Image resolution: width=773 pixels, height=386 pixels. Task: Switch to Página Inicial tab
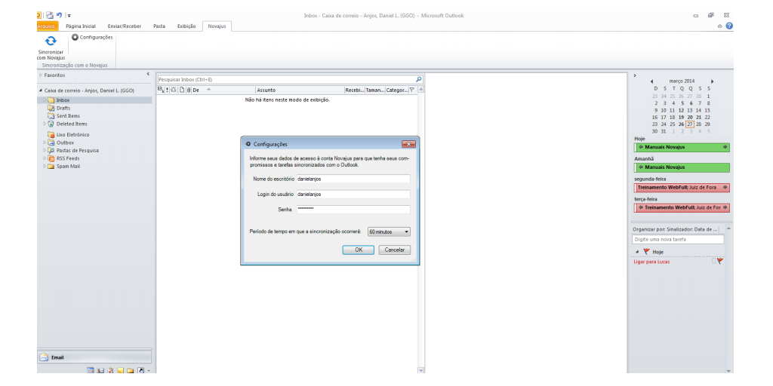click(x=81, y=26)
